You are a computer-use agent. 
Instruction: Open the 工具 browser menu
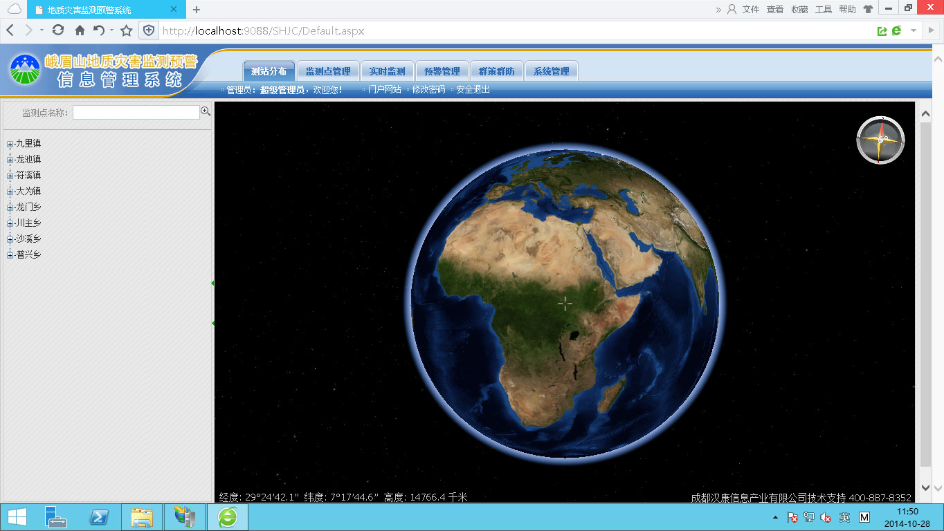(x=824, y=10)
